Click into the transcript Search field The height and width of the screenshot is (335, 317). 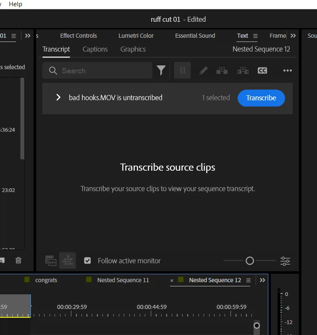[97, 70]
